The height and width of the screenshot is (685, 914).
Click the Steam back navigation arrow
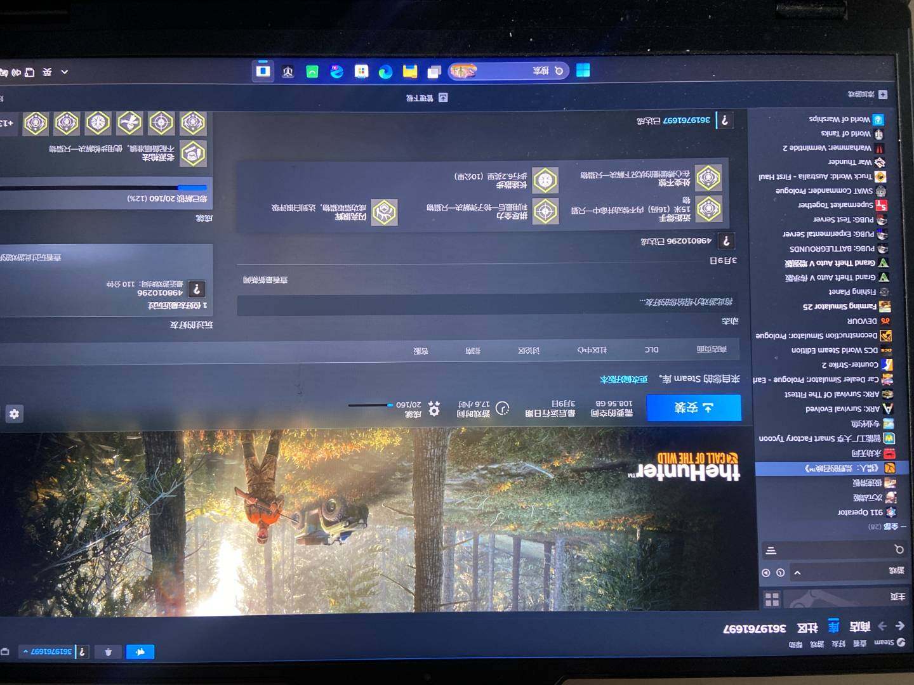click(x=899, y=625)
